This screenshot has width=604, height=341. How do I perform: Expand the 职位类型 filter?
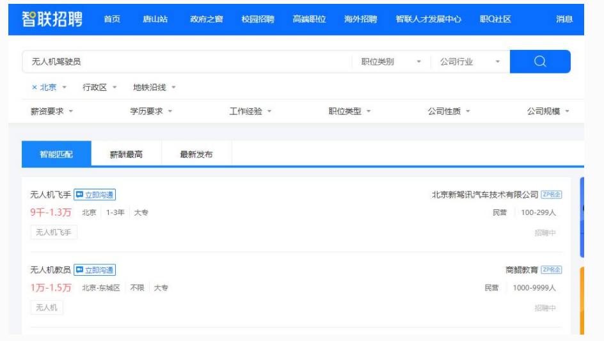pyautogui.click(x=349, y=111)
